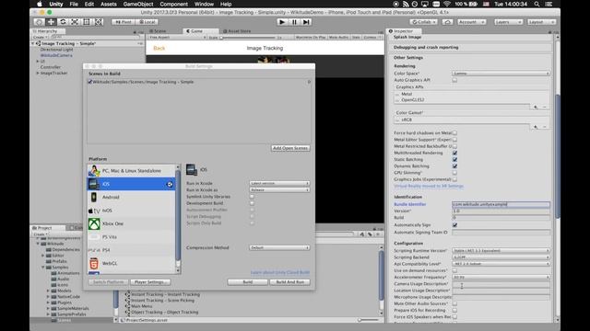Click the Bundle Identifier input field

pyautogui.click(x=501, y=204)
